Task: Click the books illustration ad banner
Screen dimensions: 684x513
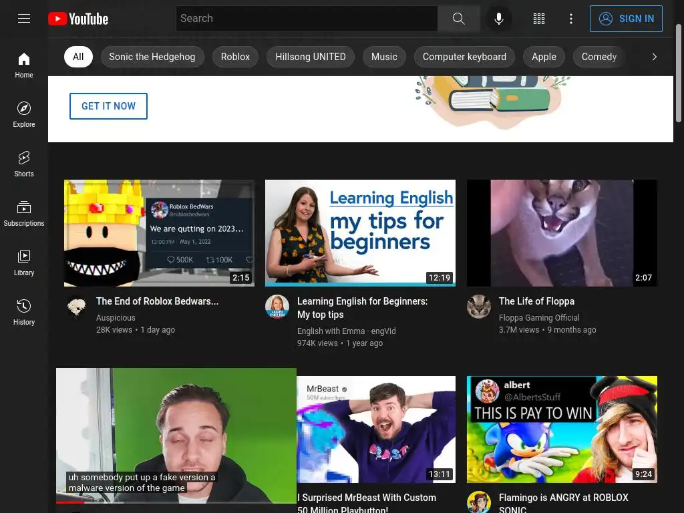Action: click(x=492, y=102)
